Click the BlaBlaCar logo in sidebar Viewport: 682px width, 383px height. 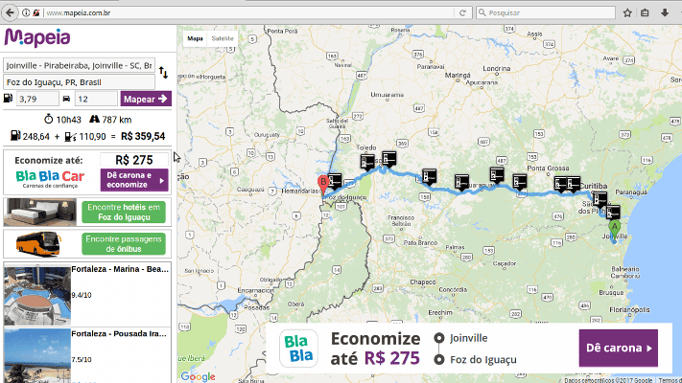click(50, 179)
